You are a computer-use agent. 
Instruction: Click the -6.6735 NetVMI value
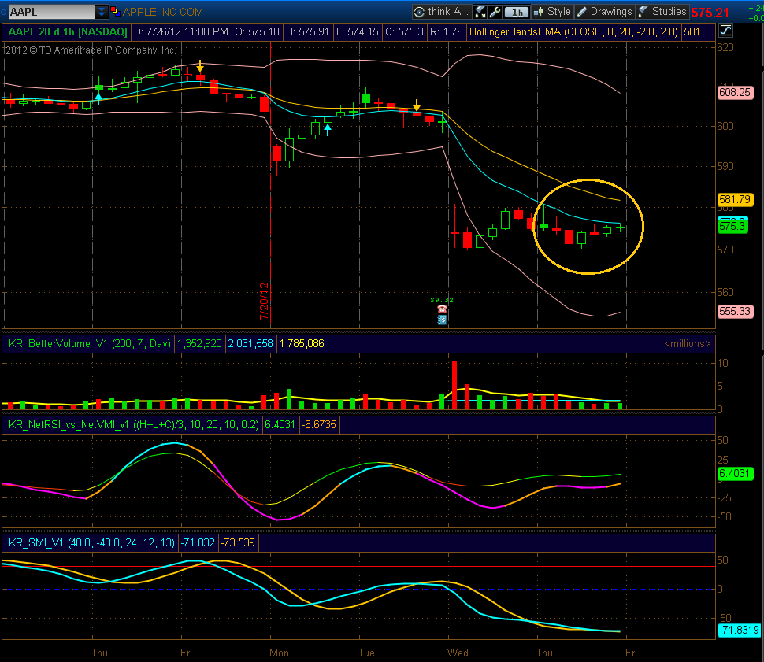pos(319,425)
